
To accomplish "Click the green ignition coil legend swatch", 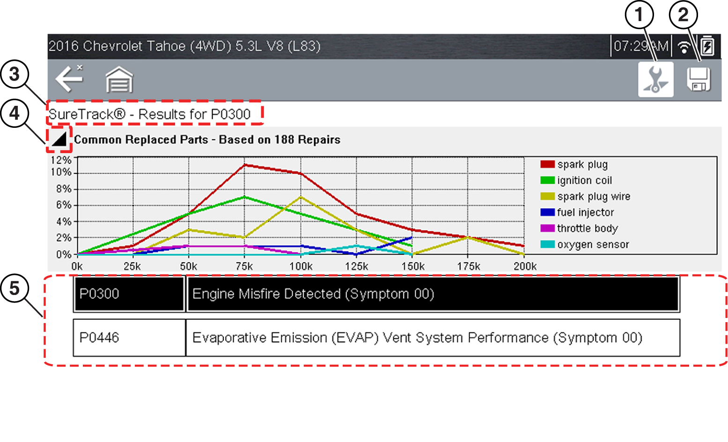I will point(547,180).
